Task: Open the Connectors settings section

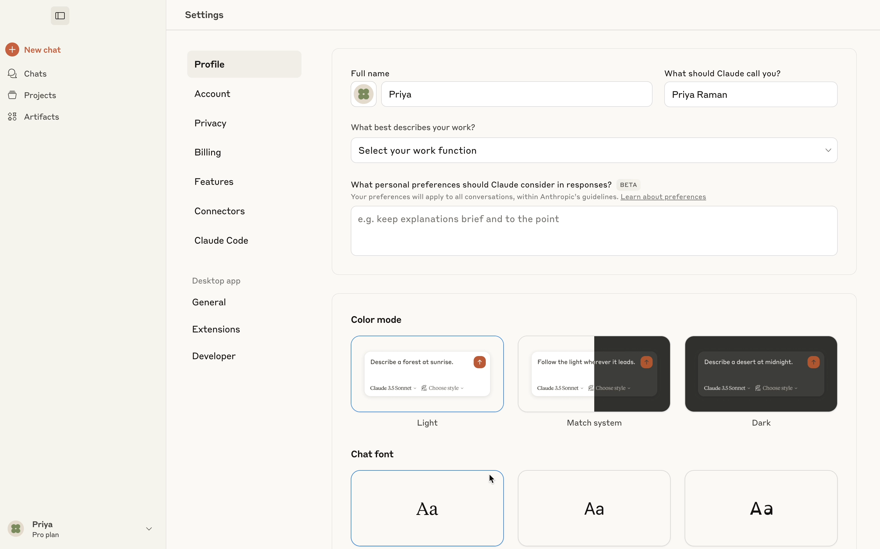Action: 219,211
